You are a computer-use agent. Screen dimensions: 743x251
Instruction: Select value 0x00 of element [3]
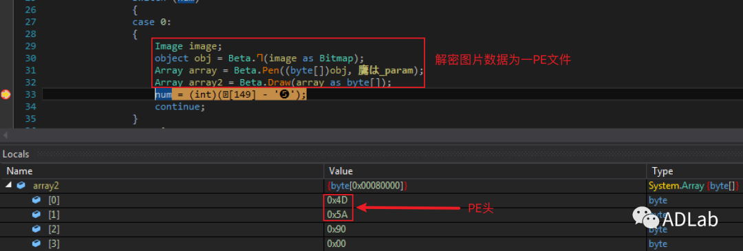click(x=336, y=243)
